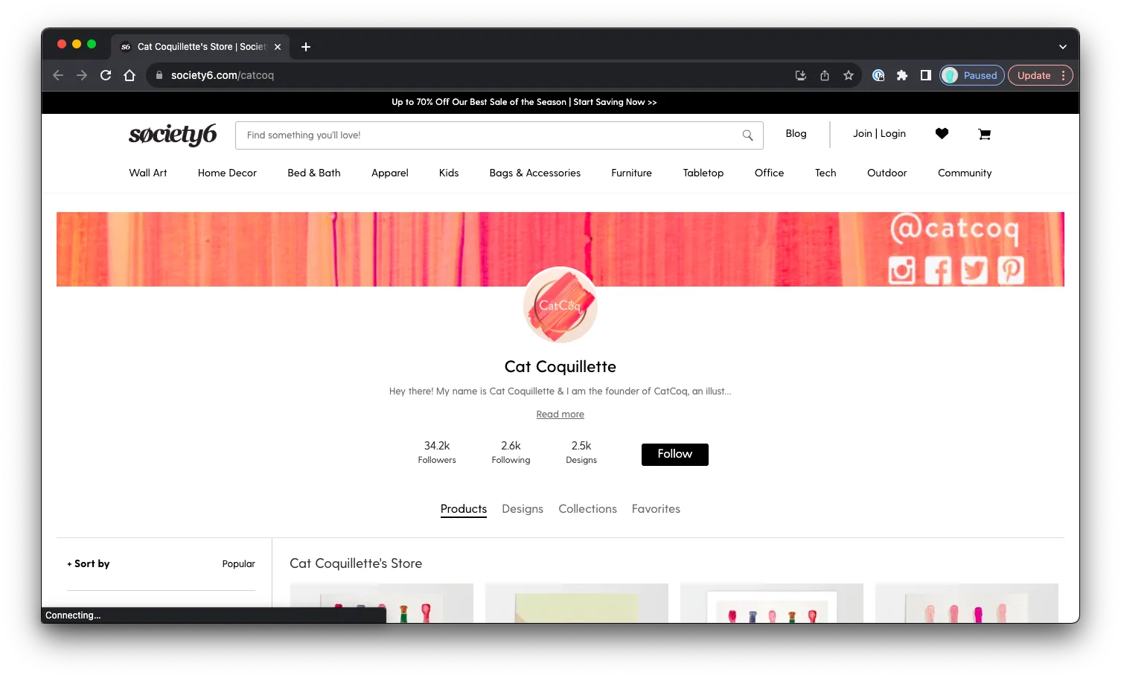Click the share page icon
The image size is (1121, 678).
[x=825, y=75]
